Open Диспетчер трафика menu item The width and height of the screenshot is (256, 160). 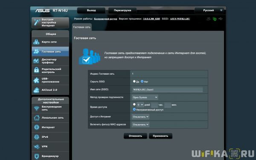coord(50,61)
